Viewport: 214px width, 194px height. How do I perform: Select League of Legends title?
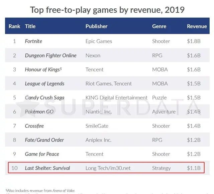[44, 84]
